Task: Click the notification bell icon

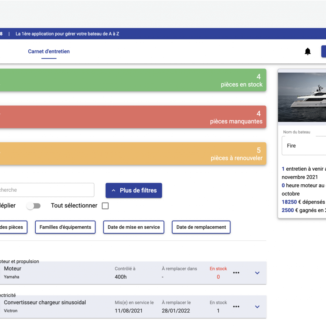Action: 308,52
